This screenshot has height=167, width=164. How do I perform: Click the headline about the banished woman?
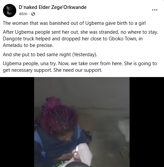tap(74, 23)
